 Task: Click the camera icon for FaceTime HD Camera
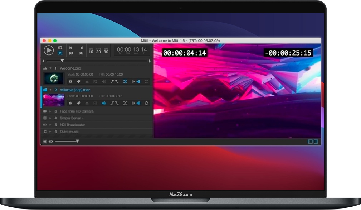coord(45,111)
